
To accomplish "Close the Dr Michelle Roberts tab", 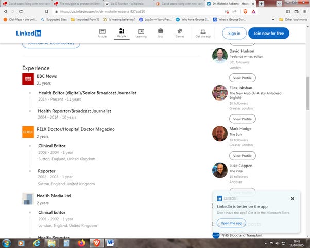I will 253,4.
